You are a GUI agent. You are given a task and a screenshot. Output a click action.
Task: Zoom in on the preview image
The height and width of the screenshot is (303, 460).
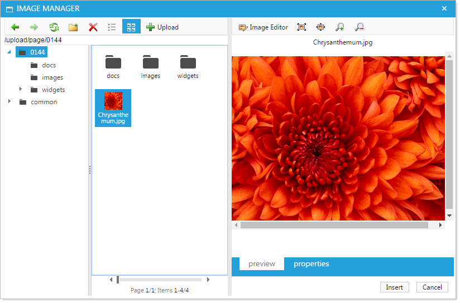pyautogui.click(x=340, y=27)
